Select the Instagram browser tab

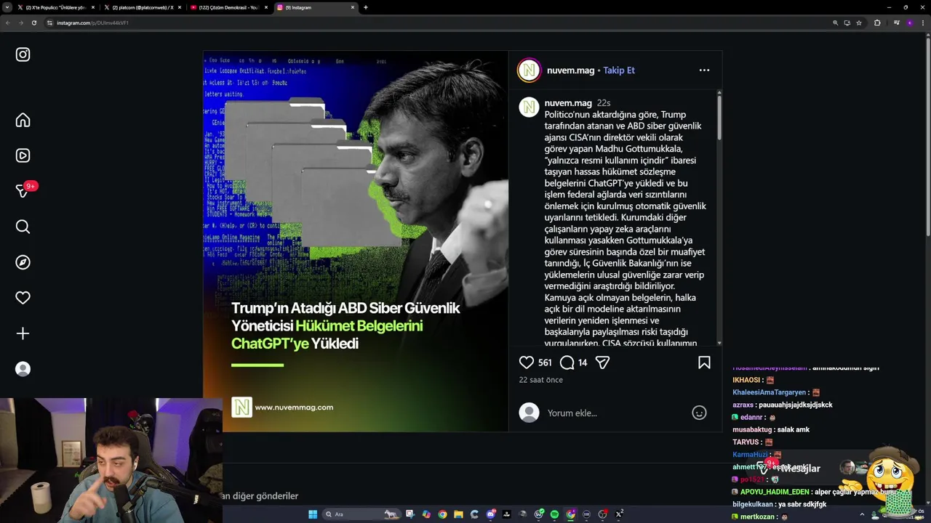[316, 7]
